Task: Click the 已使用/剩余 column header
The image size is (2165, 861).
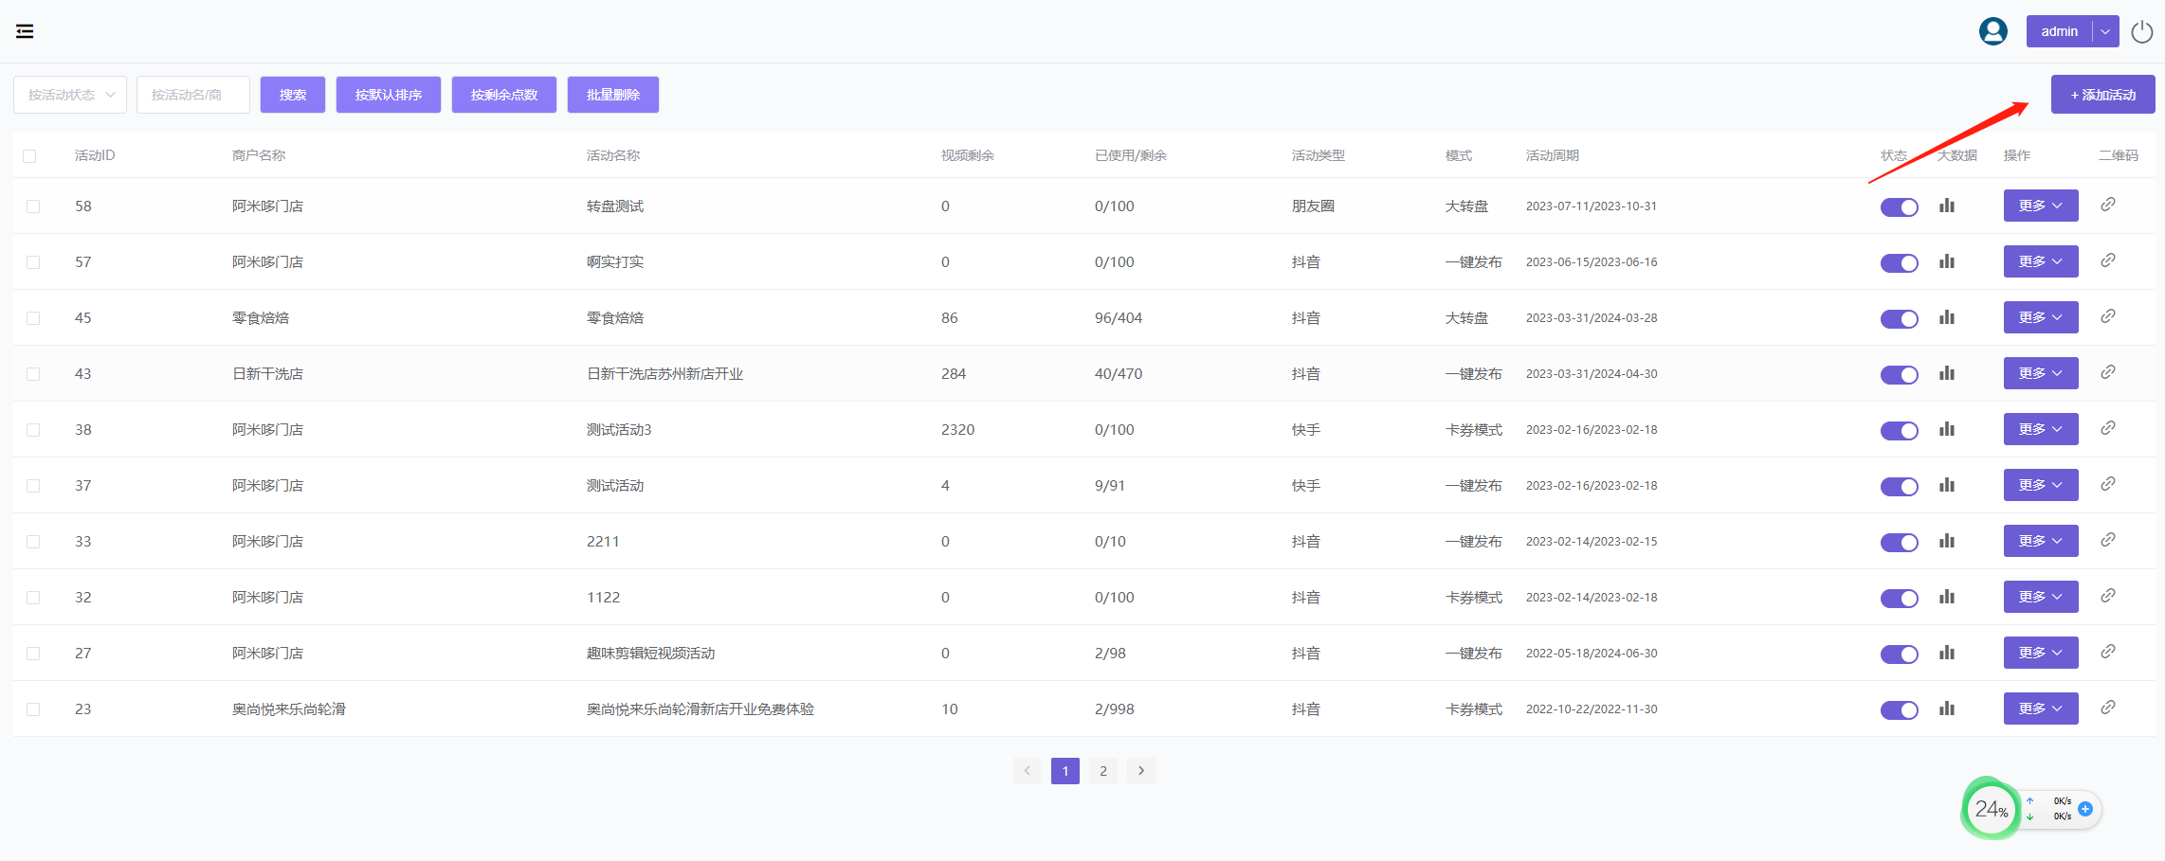Action: pyautogui.click(x=1131, y=155)
